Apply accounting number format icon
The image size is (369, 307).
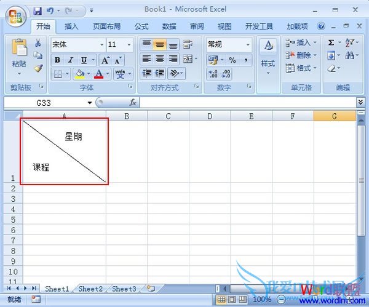coord(213,60)
